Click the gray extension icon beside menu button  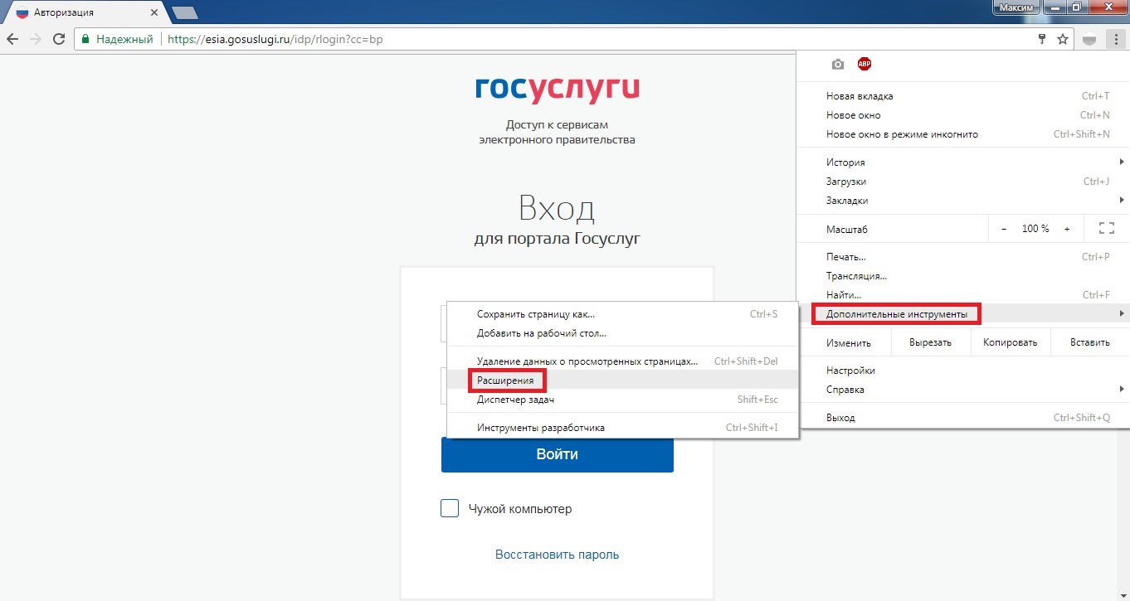(x=1090, y=39)
